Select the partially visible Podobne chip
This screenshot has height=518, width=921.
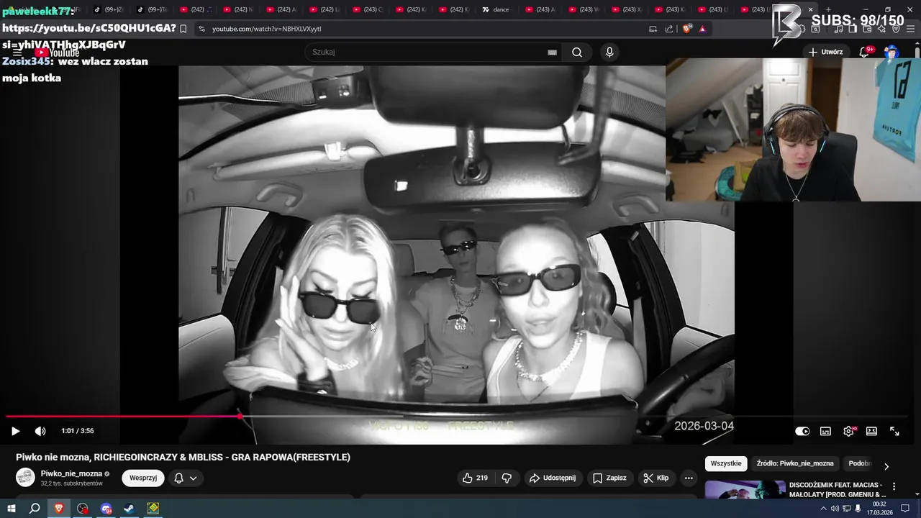pyautogui.click(x=858, y=463)
